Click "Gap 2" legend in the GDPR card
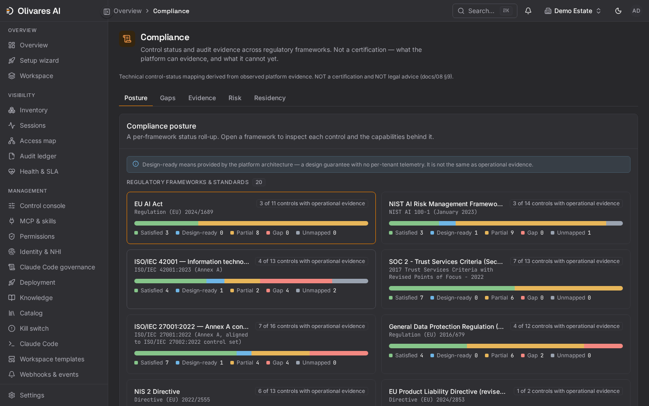The height and width of the screenshot is (406, 649). click(532, 355)
